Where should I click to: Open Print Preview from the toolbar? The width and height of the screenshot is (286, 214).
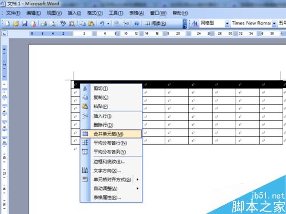pyautogui.click(x=53, y=23)
